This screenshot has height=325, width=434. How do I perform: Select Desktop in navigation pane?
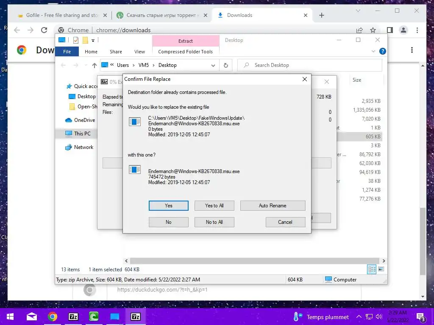(x=82, y=96)
